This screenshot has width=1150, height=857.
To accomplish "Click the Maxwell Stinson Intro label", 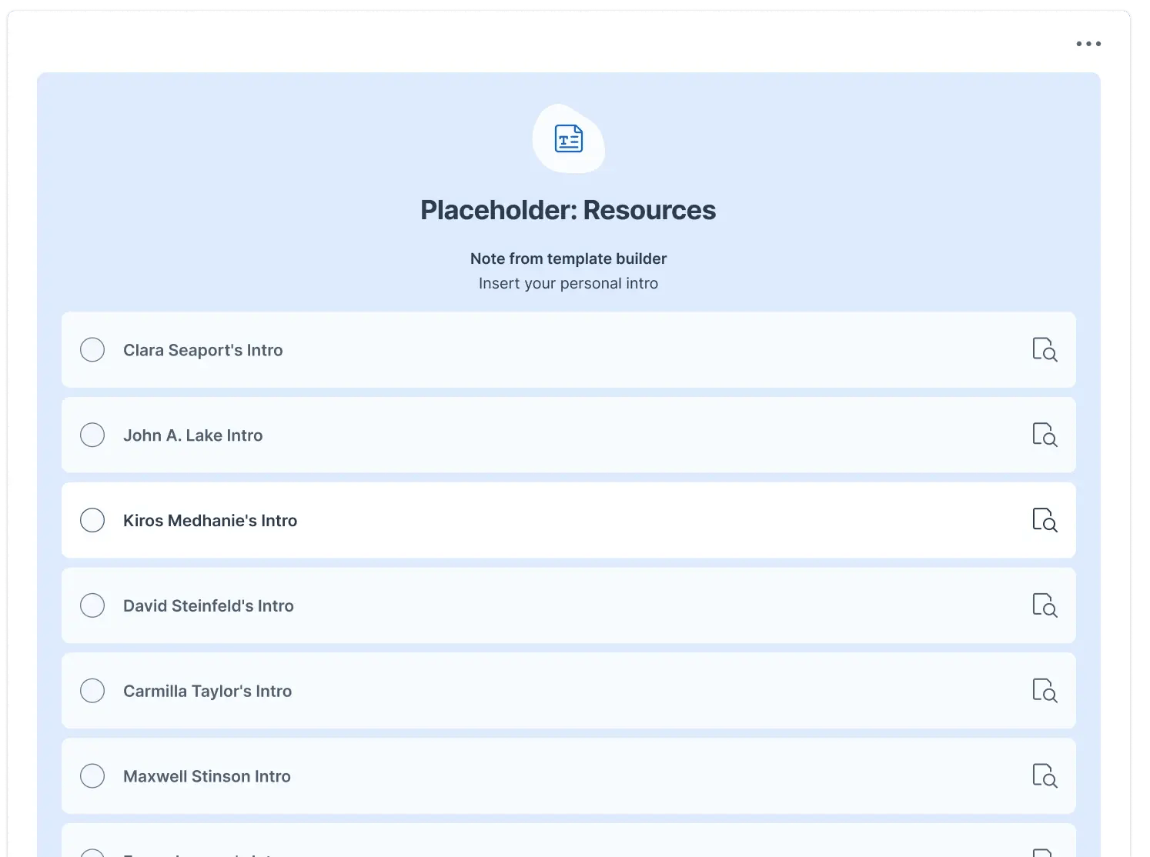I will 207,776.
